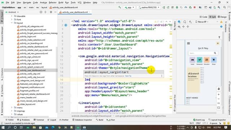231x130 pixels.
Task: Click CRLF line separator in status bar
Action: point(198,123)
